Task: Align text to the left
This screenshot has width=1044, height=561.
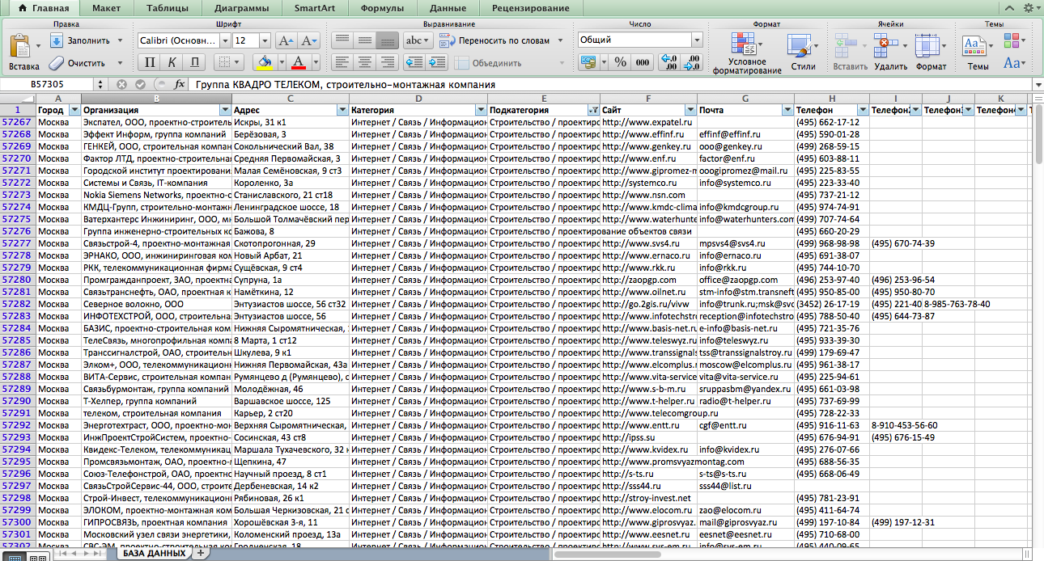Action: pos(342,62)
